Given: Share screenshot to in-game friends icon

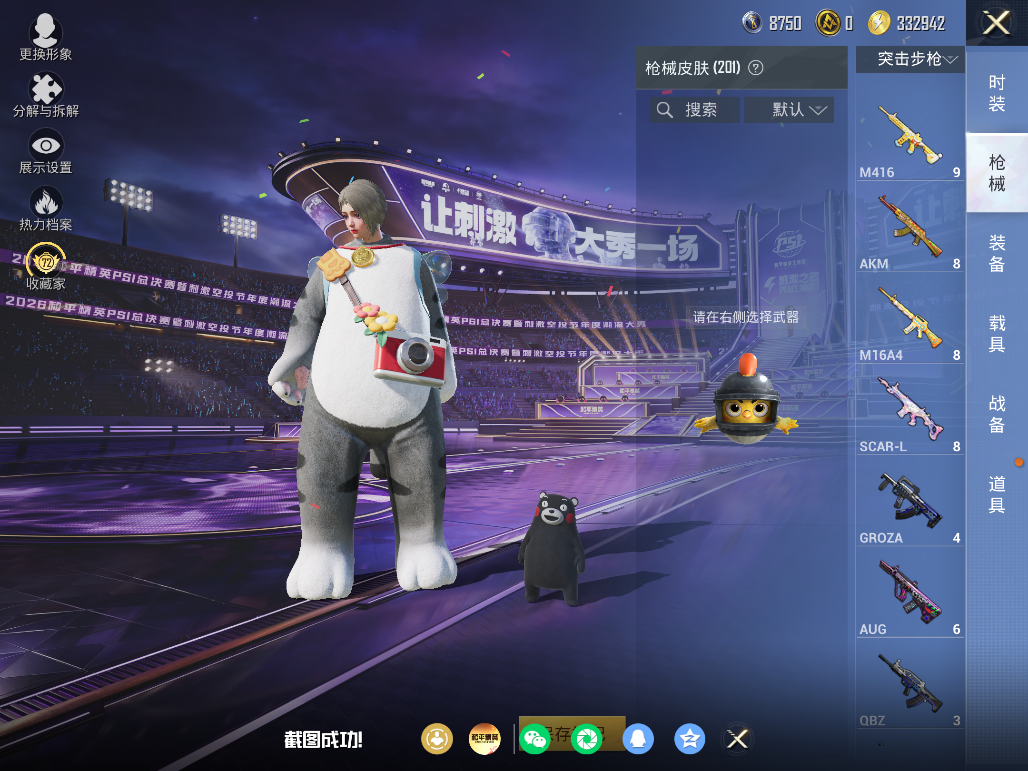Looking at the screenshot, I should pos(436,739).
